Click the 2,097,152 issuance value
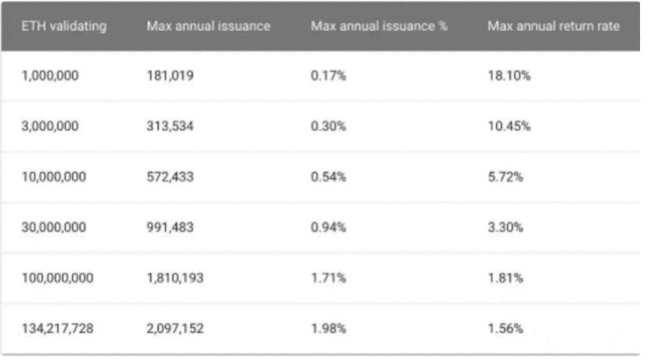This screenshot has height=361, width=651. [x=175, y=329]
